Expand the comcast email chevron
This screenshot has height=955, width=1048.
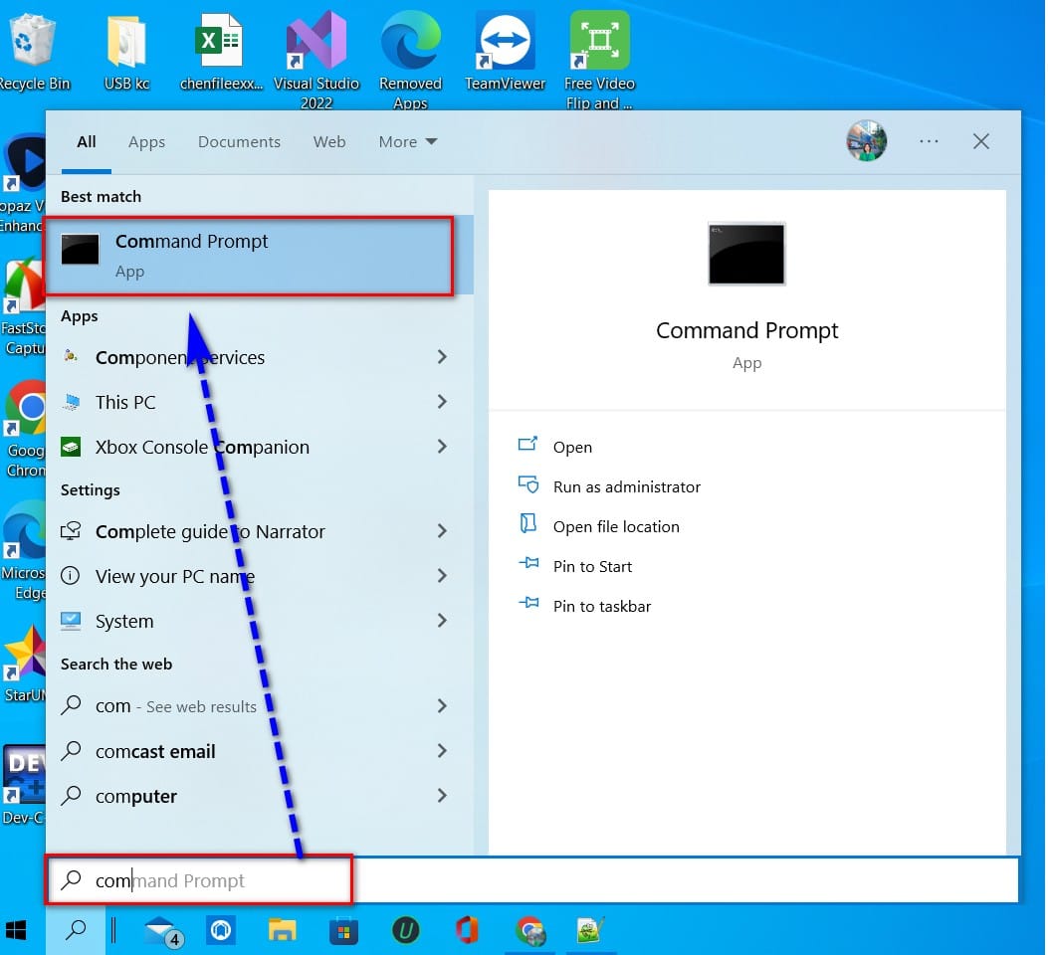pos(442,751)
